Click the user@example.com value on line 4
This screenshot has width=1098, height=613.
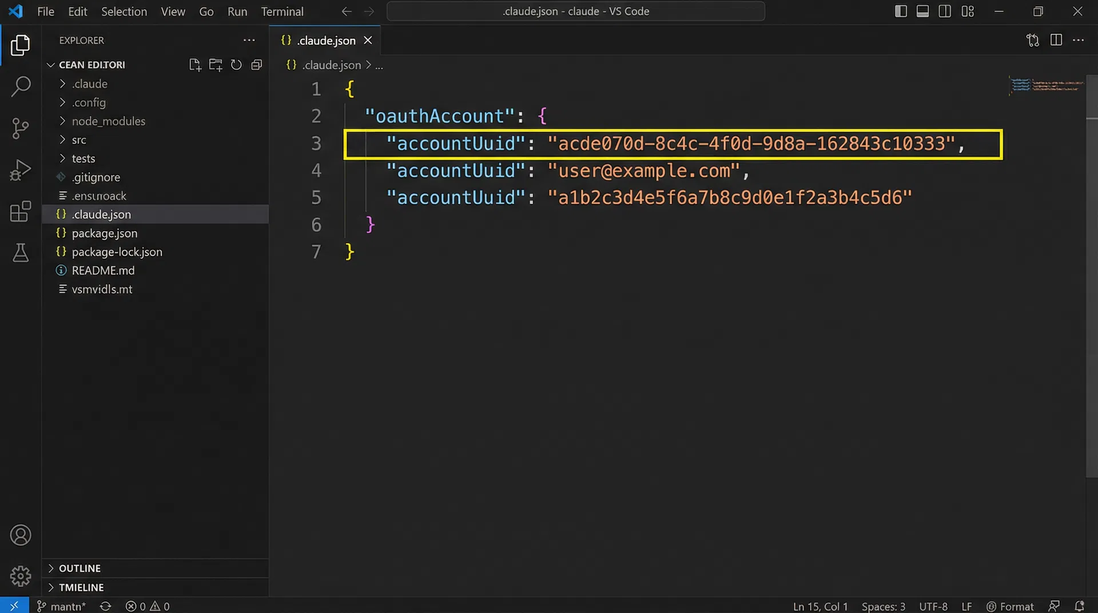tap(644, 170)
